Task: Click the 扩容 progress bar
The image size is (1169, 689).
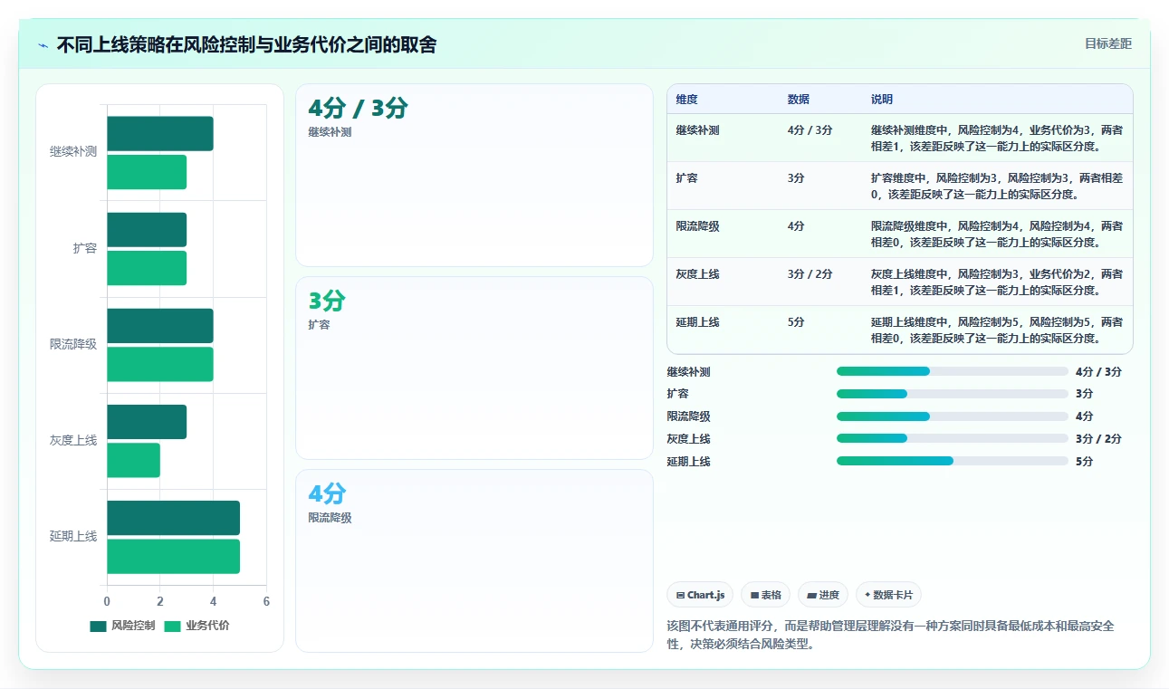Action: tap(953, 394)
